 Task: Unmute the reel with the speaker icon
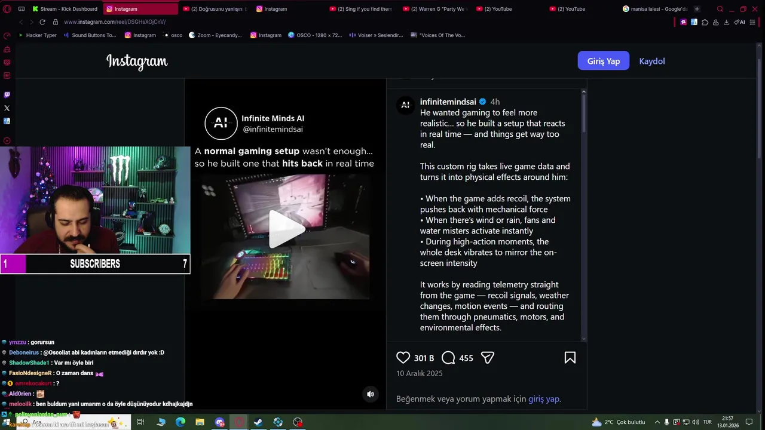pyautogui.click(x=371, y=394)
